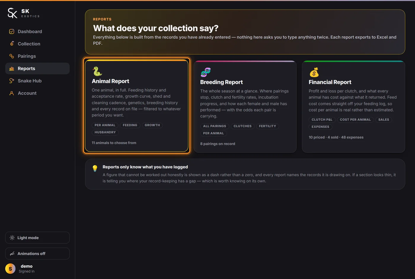Toggle the Animations off setting

pos(37,254)
